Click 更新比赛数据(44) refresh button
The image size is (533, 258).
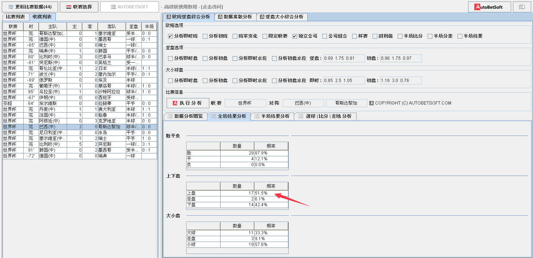pyautogui.click(x=30, y=7)
